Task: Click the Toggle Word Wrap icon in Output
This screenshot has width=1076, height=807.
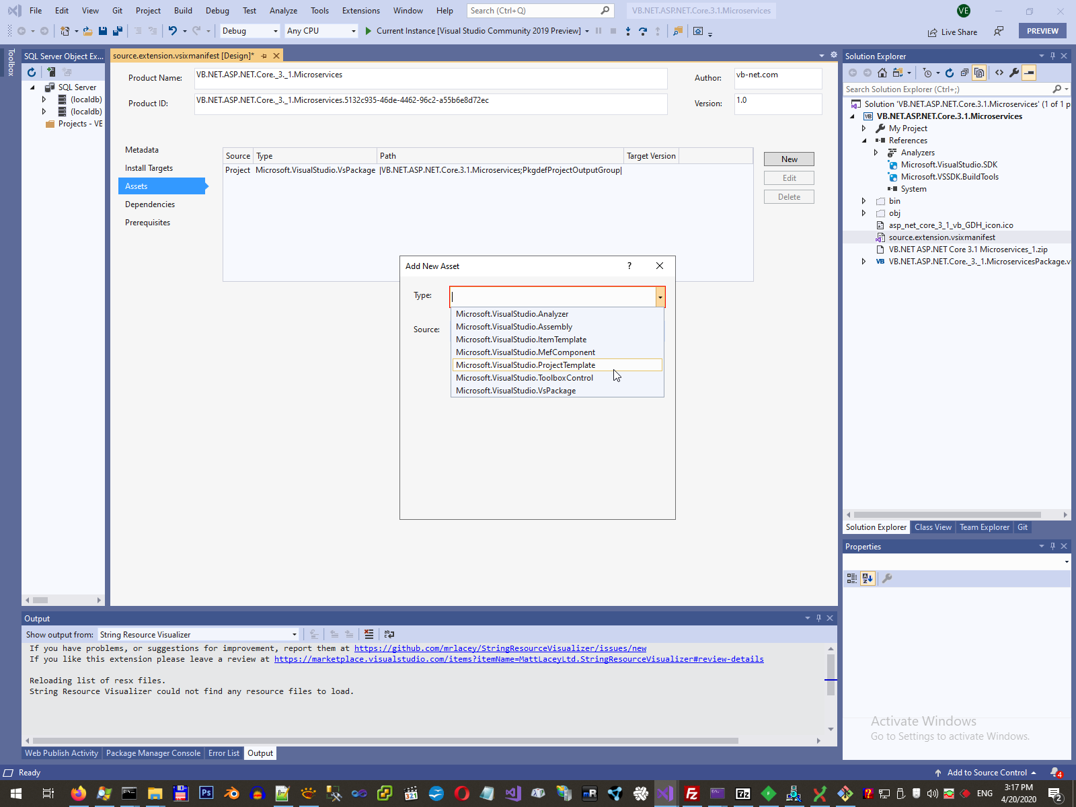Action: click(x=389, y=634)
